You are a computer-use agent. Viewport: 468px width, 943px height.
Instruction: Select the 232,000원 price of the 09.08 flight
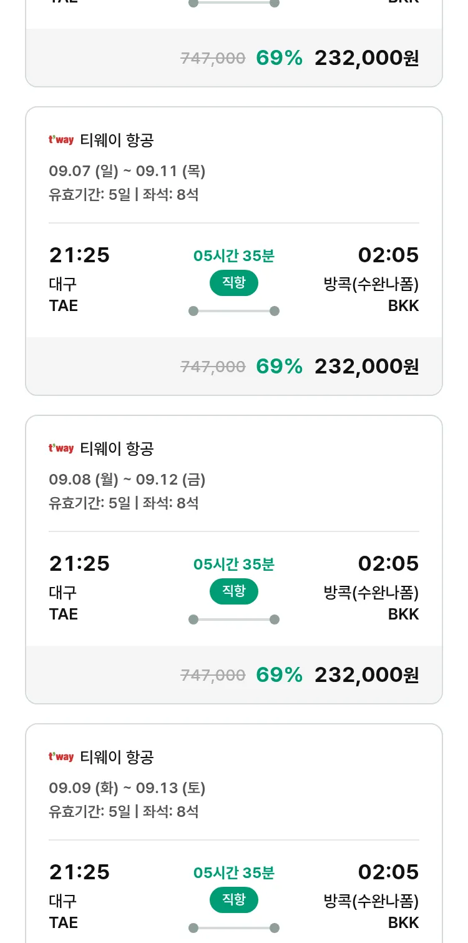(x=366, y=674)
